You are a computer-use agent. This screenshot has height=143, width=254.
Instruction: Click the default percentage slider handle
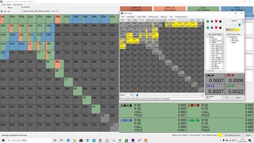(x=137, y=95)
